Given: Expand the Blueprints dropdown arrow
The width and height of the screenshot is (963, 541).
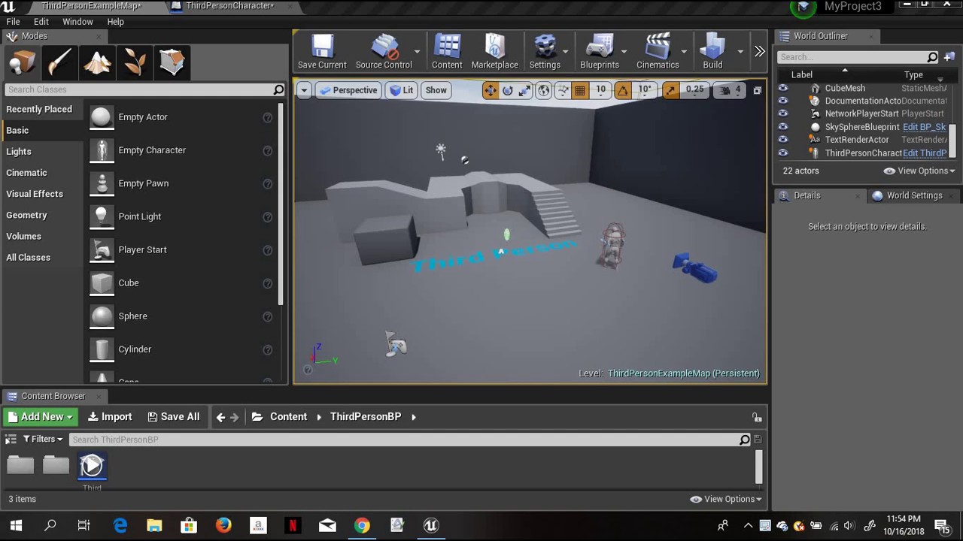Looking at the screenshot, I should (624, 52).
